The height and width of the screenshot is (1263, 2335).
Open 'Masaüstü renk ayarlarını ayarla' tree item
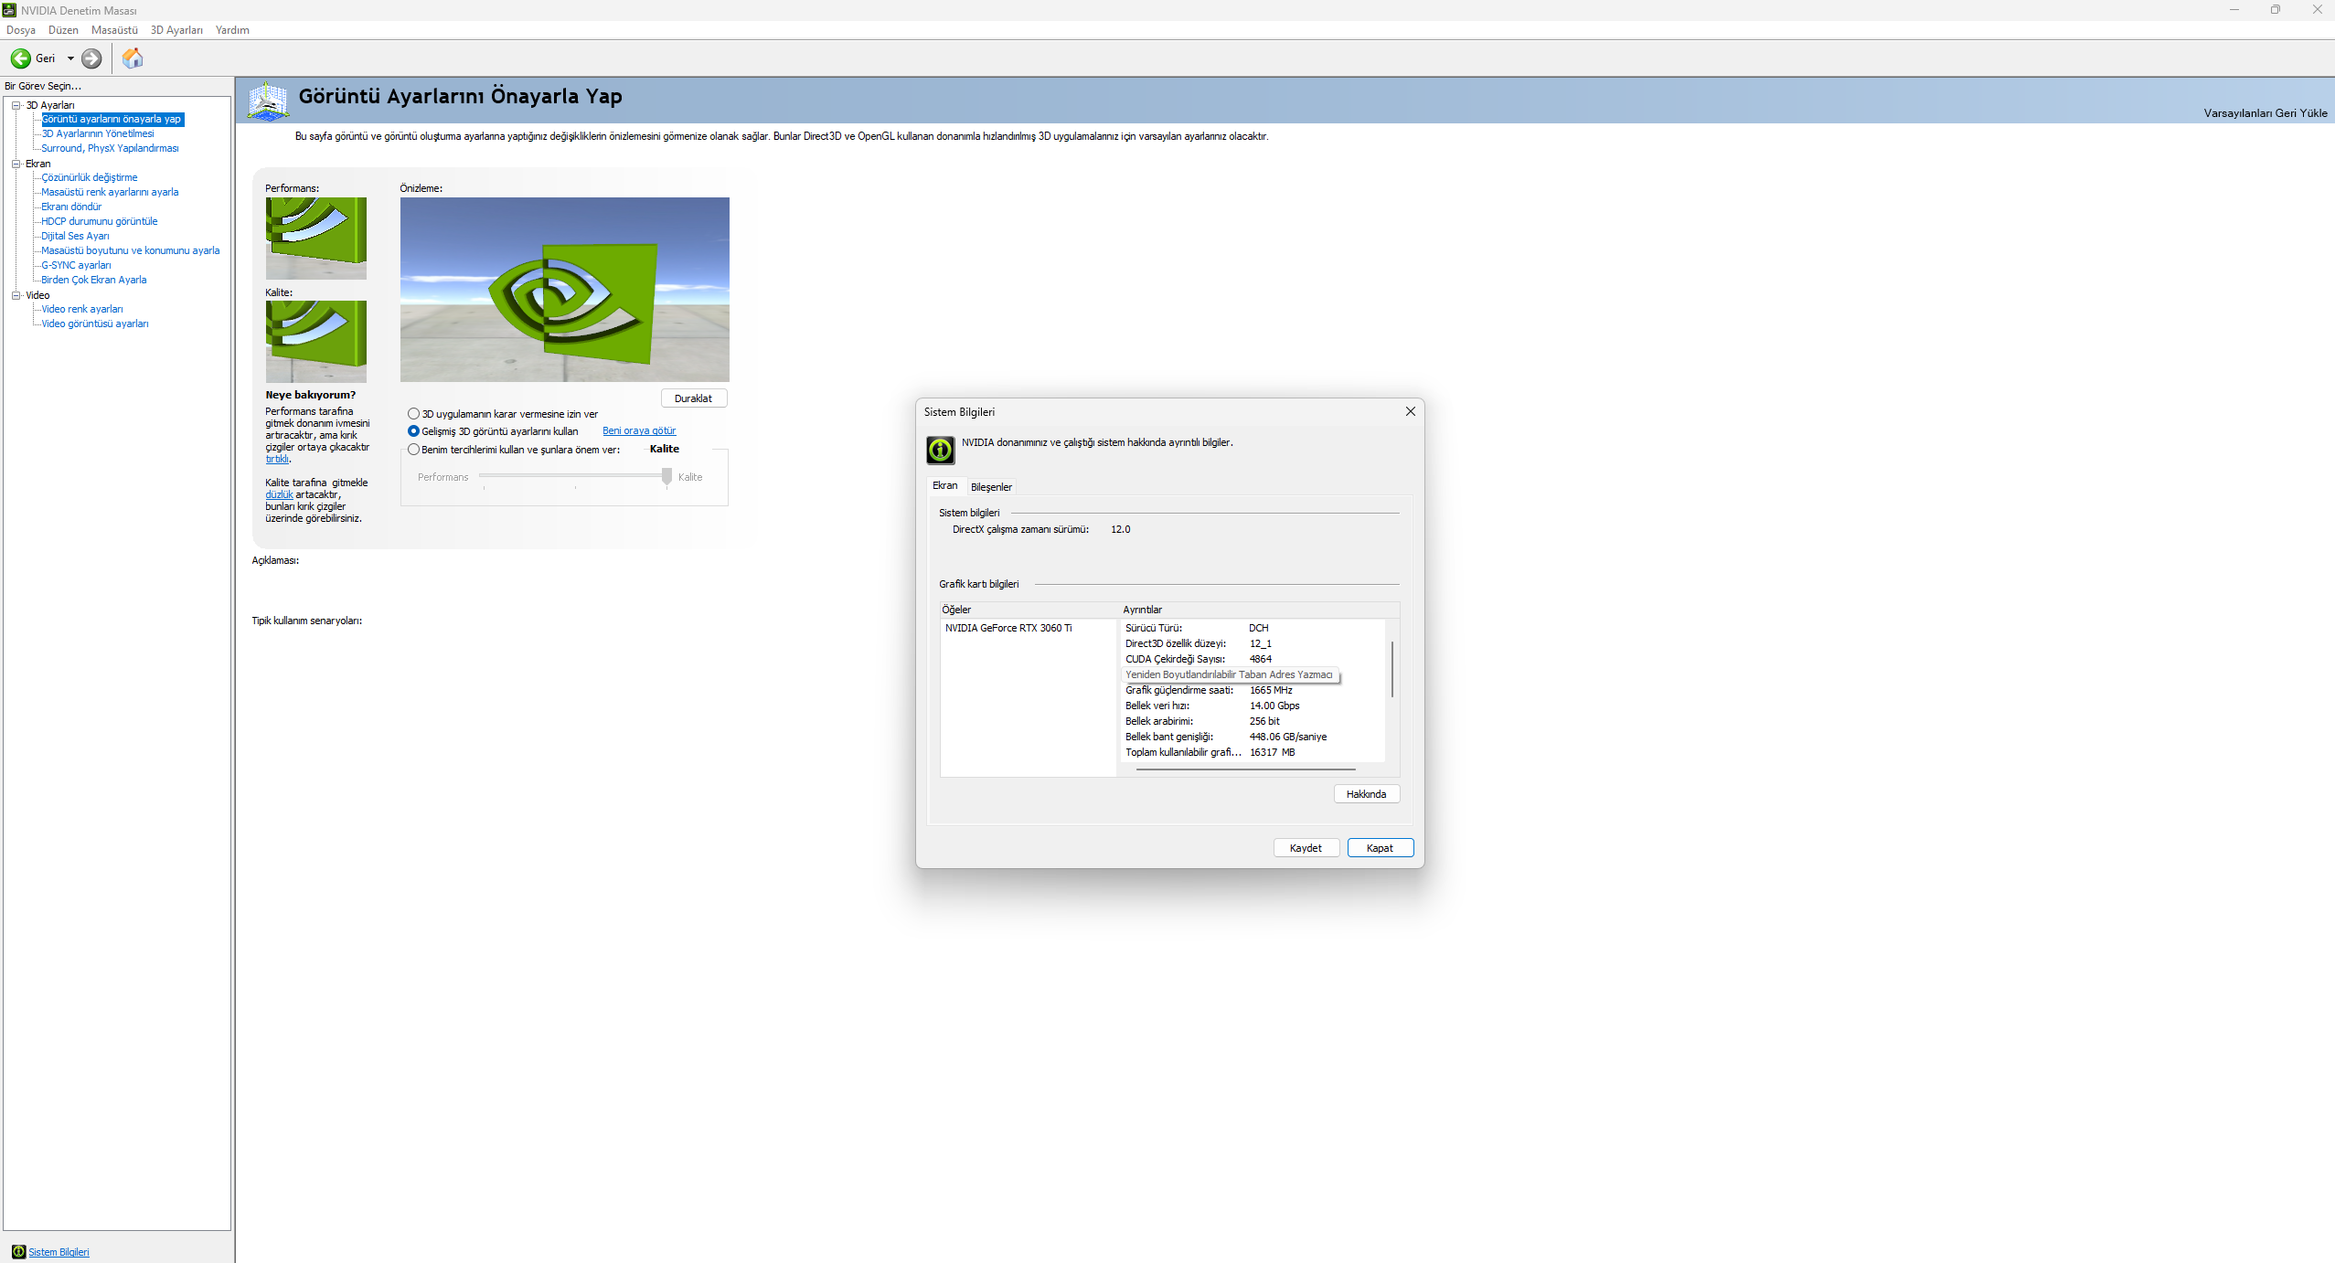110,192
